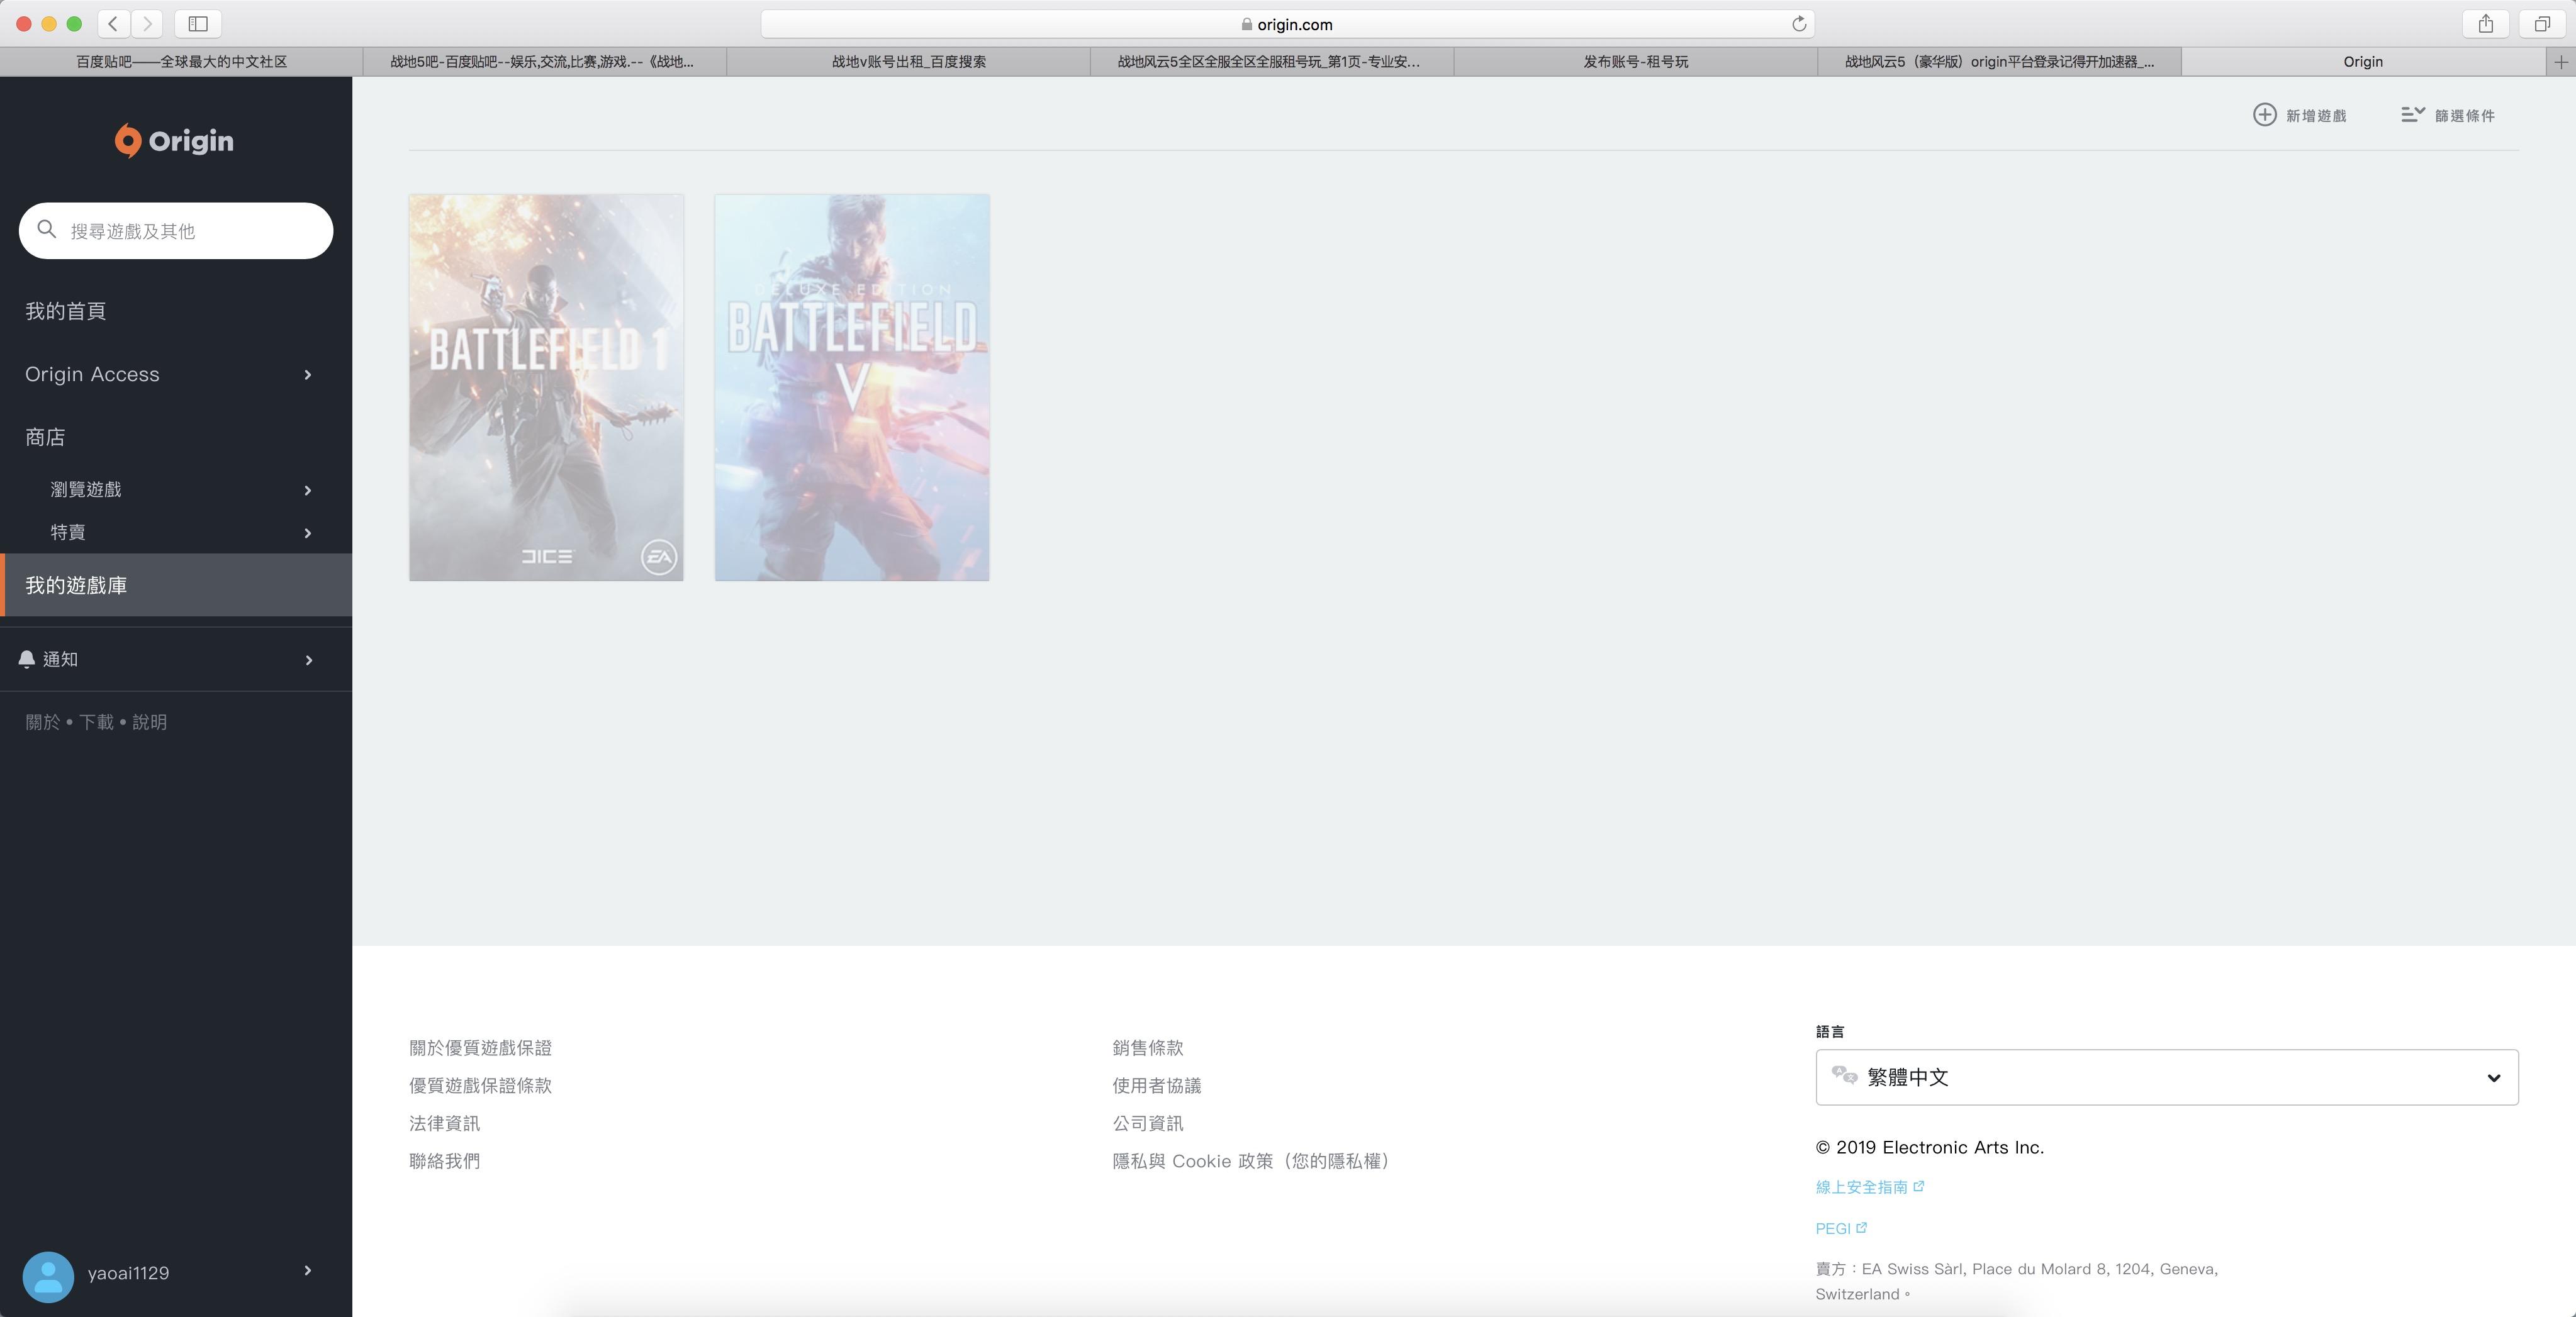2576x1317 pixels.
Task: Open the filter conditions icon
Action: (2412, 115)
